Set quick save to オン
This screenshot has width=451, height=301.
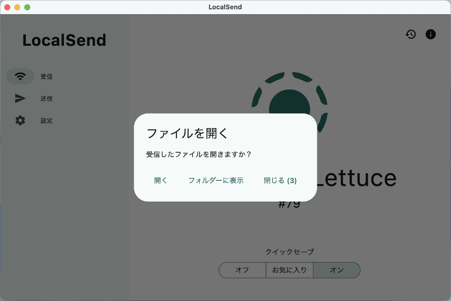pyautogui.click(x=337, y=270)
